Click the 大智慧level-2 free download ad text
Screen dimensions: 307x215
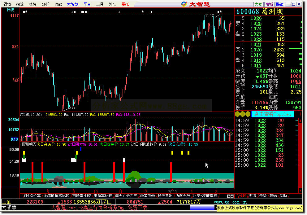coord(99,208)
